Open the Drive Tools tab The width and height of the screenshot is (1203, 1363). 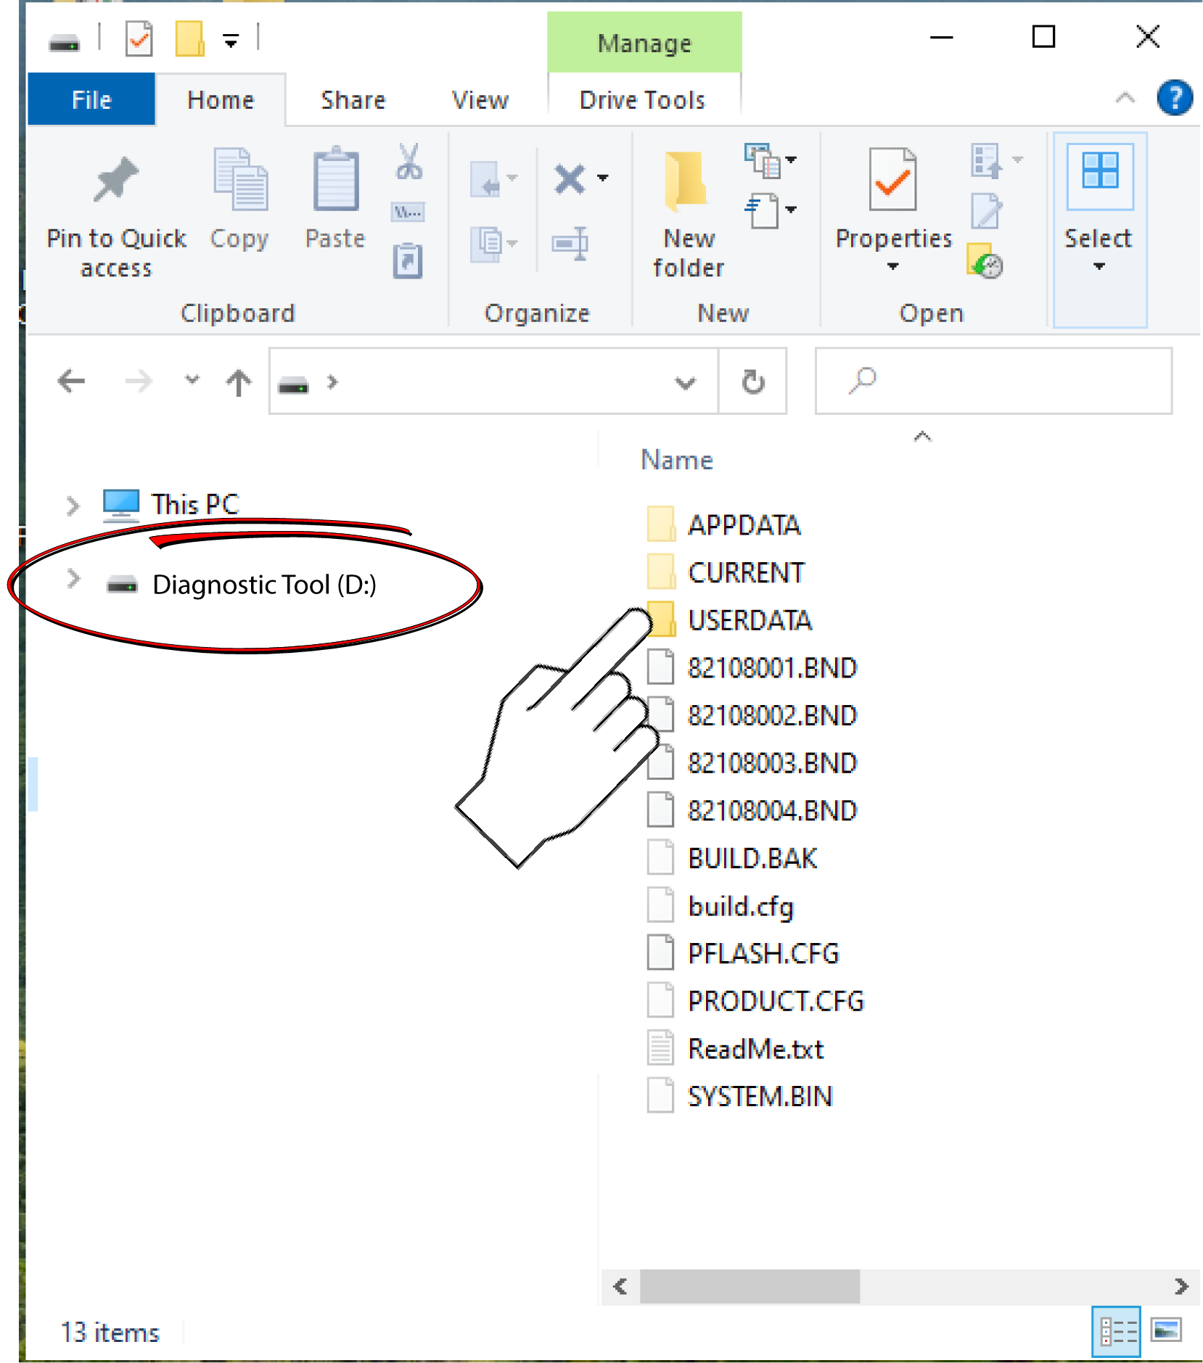click(642, 100)
